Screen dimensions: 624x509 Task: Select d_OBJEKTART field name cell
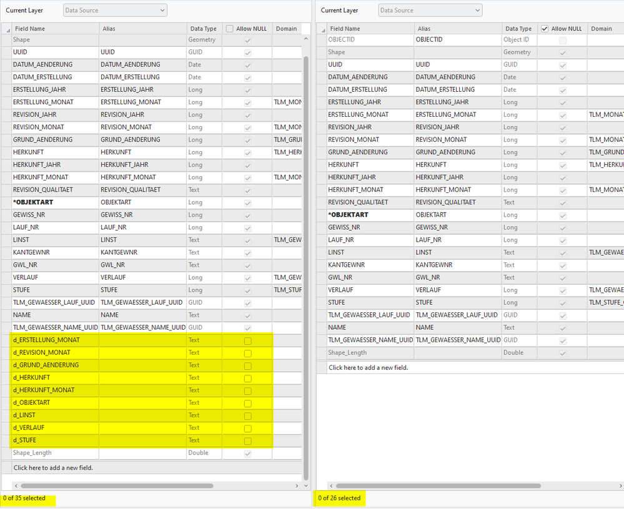56,402
